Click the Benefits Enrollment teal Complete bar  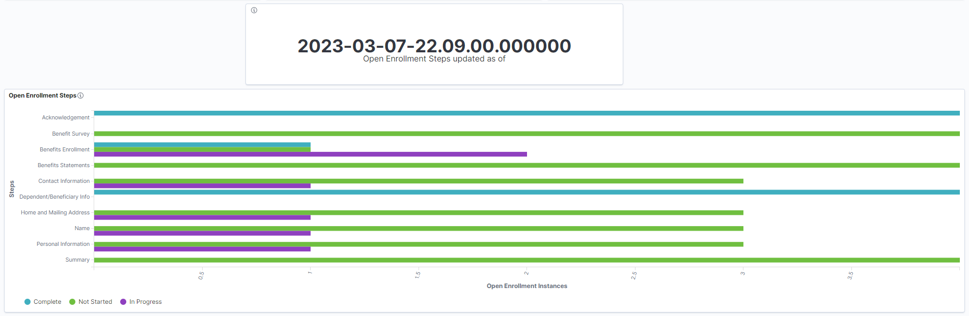[x=202, y=145]
